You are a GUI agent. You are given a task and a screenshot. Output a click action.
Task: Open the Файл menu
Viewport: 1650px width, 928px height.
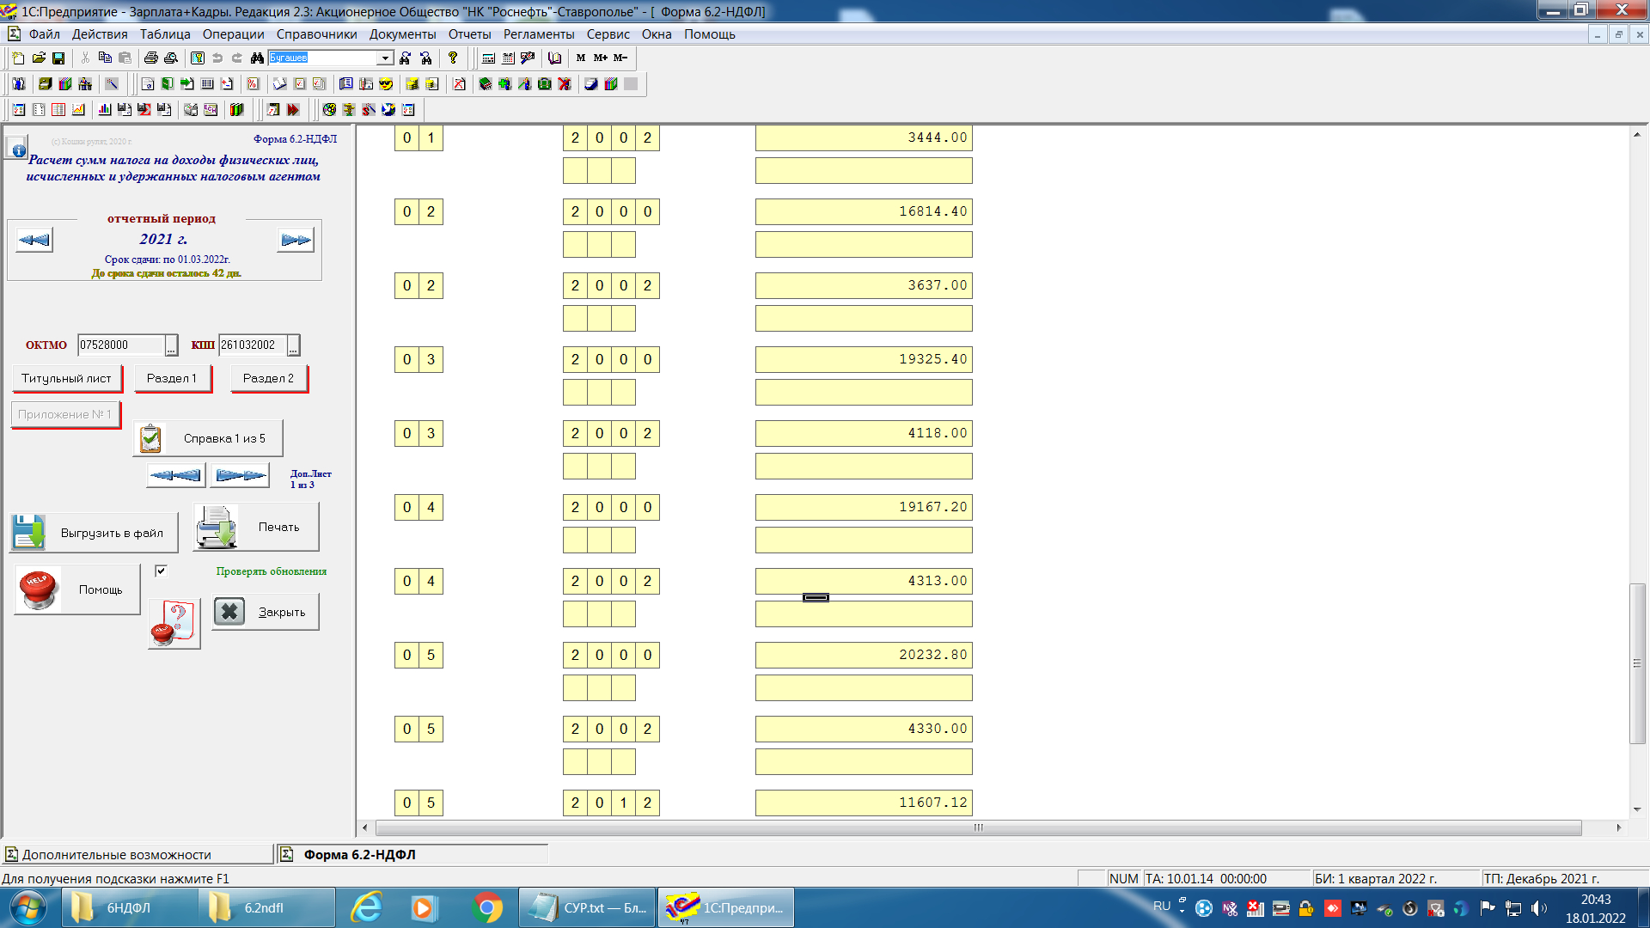[x=45, y=34]
